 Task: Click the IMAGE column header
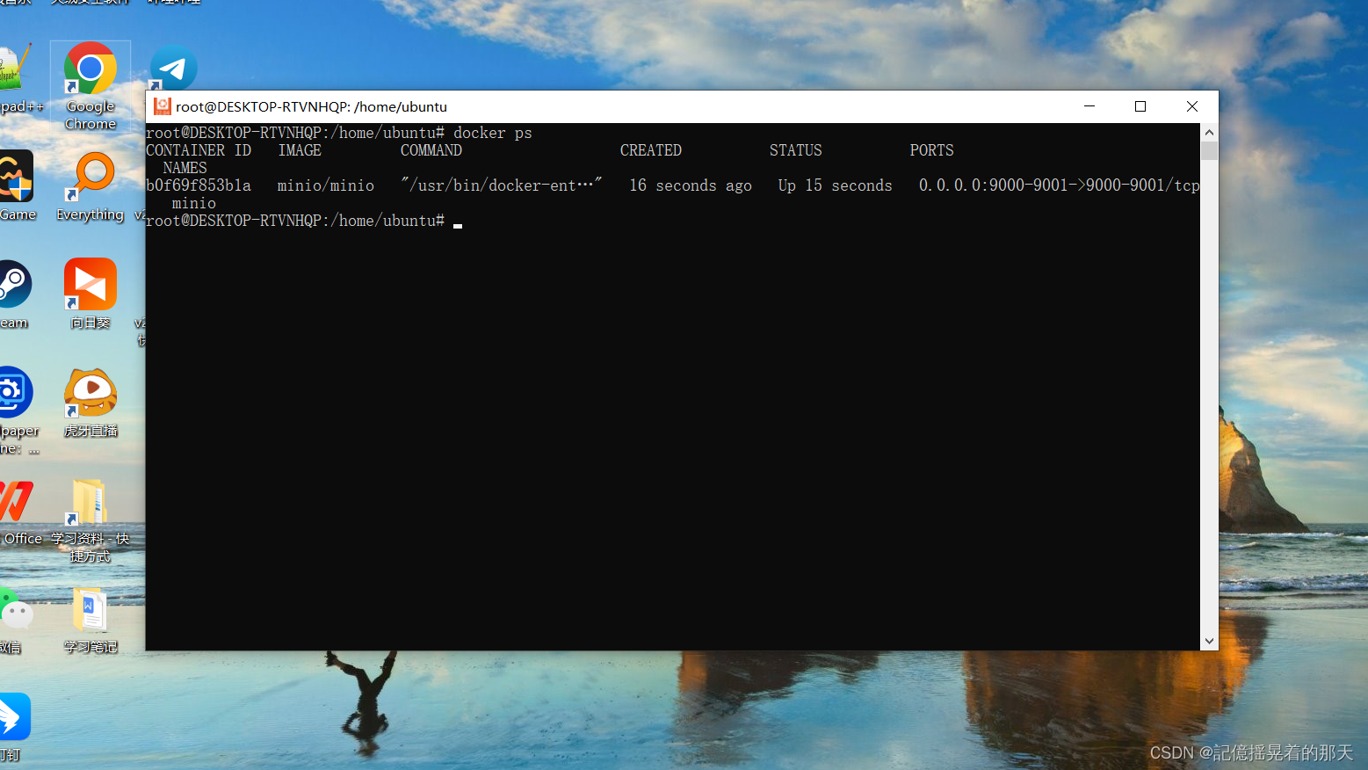point(300,150)
